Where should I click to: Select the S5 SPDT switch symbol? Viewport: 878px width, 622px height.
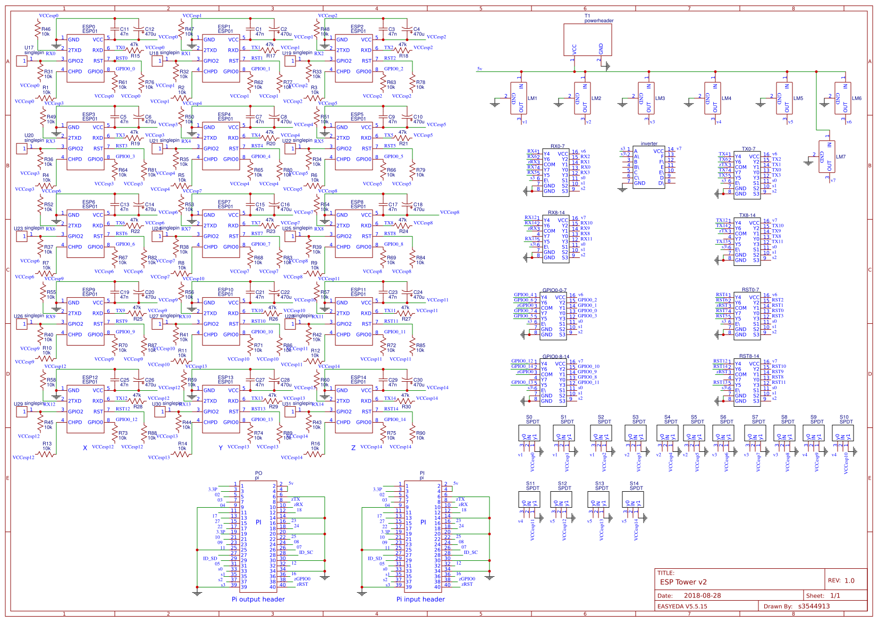694,433
